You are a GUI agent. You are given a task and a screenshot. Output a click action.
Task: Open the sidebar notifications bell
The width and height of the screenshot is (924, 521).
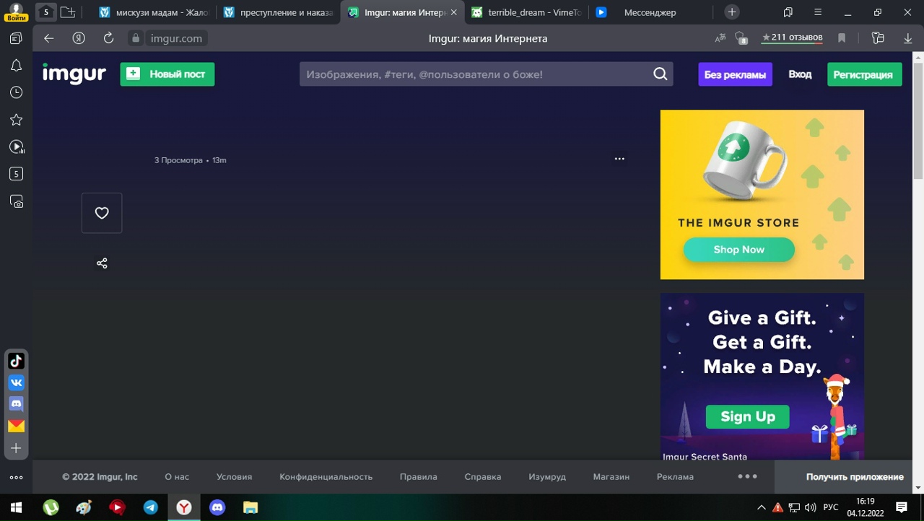click(16, 66)
